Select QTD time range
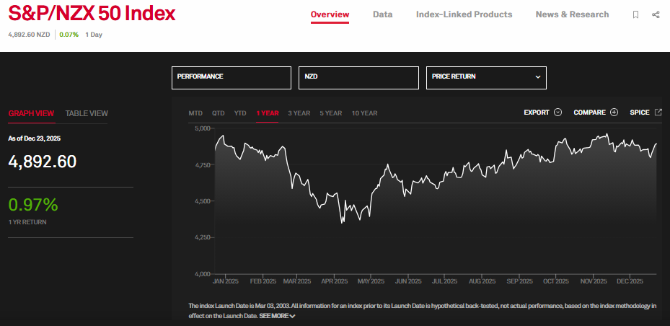Image resolution: width=670 pixels, height=326 pixels. [219, 113]
